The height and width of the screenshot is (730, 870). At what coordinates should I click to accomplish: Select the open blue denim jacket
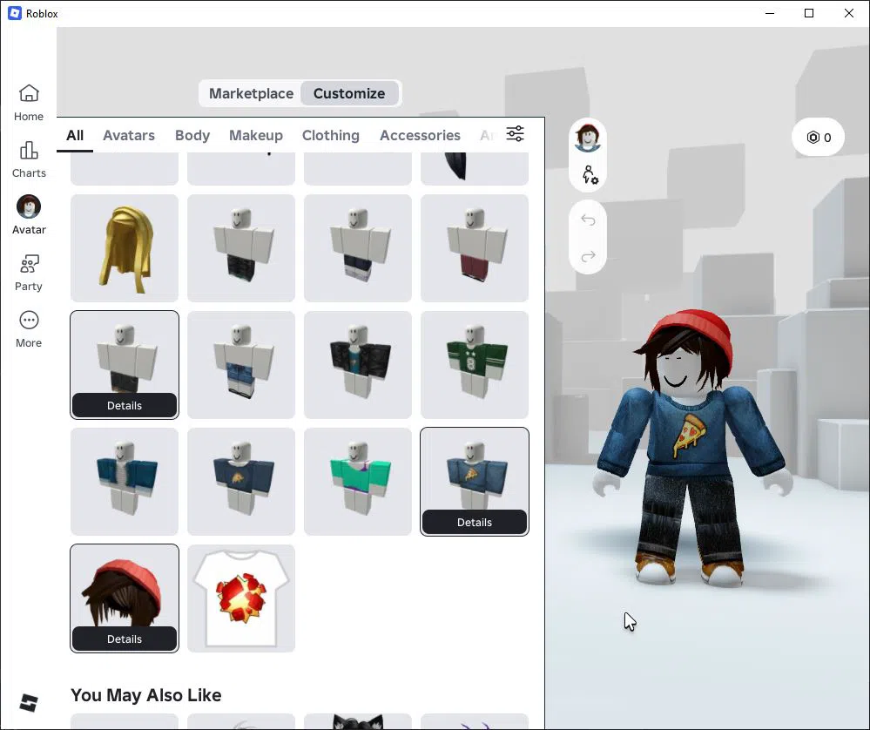point(125,482)
